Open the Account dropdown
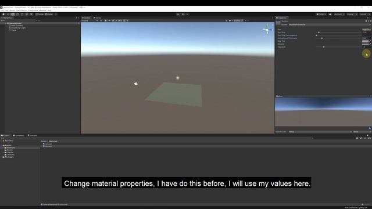Screen dimensions: 372x209 tap(339, 14)
